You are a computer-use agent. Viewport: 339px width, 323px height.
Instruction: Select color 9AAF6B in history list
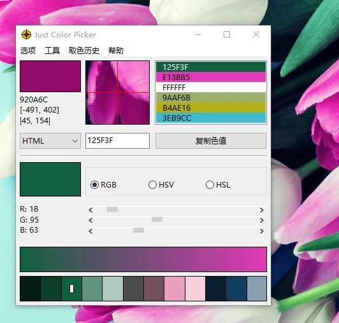211,97
